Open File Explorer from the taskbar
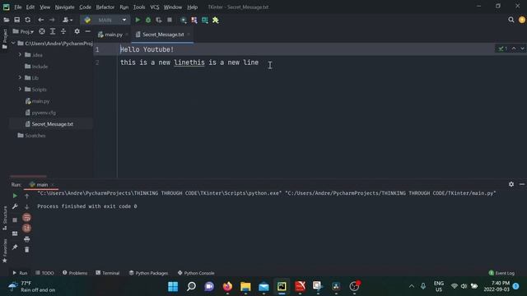This screenshot has width=527, height=296. (245, 286)
